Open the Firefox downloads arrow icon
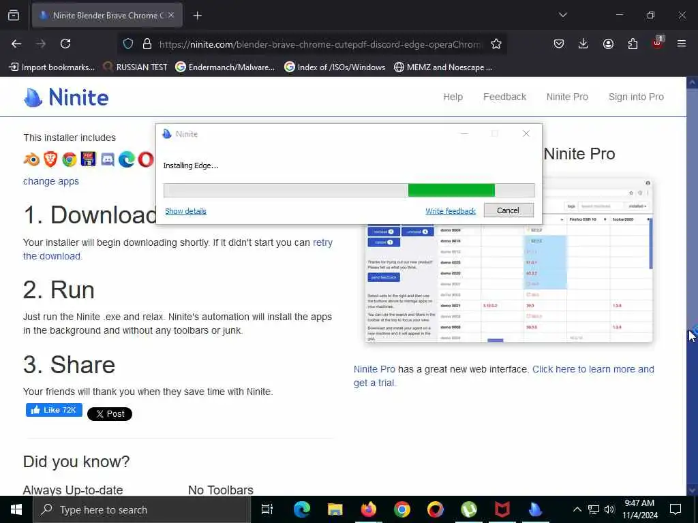698x523 pixels. tap(583, 44)
